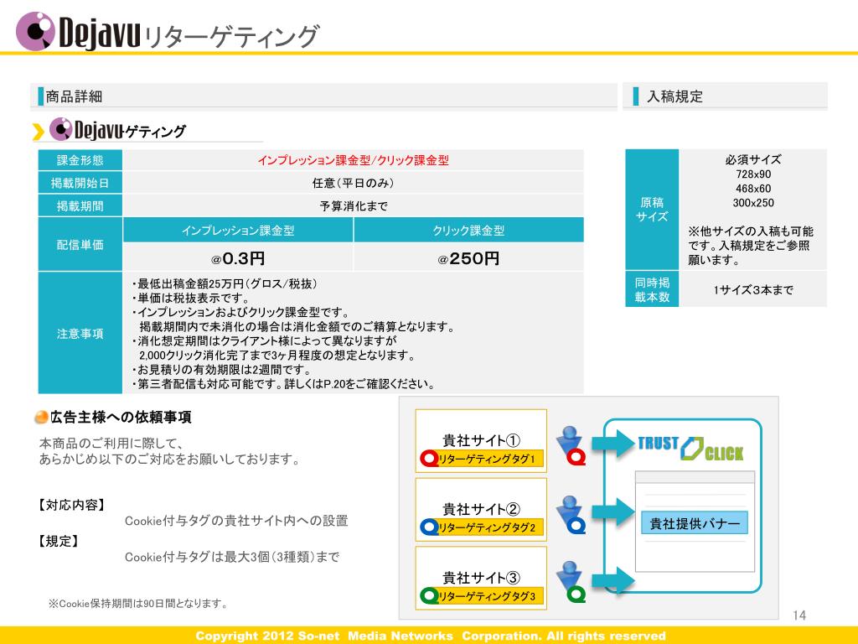The image size is (858, 644).
Task: Click the 任意（平日のみ） cell
Action: tap(353, 183)
